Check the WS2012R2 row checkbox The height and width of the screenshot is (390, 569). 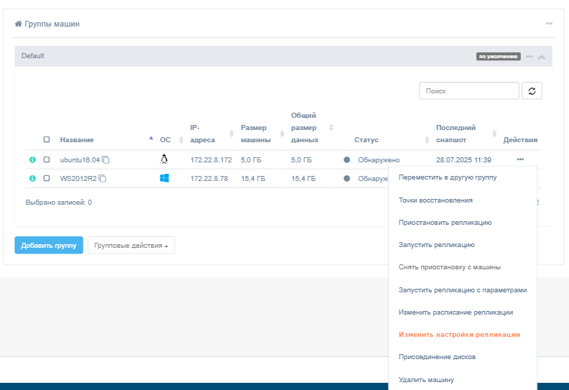pyautogui.click(x=47, y=178)
